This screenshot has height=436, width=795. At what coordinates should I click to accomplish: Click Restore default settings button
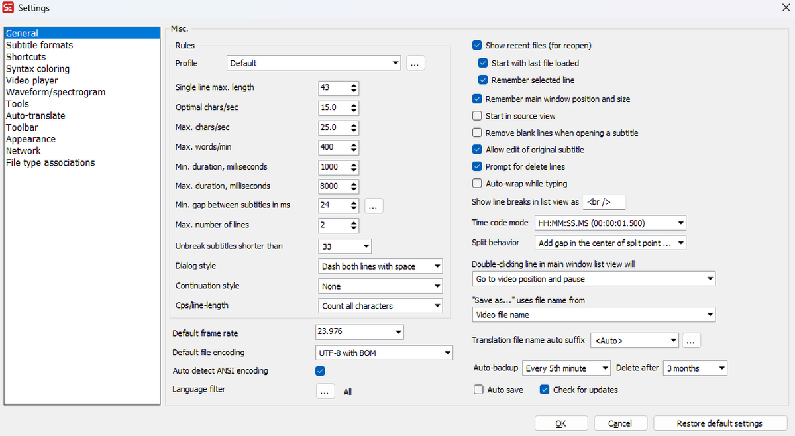[719, 423]
